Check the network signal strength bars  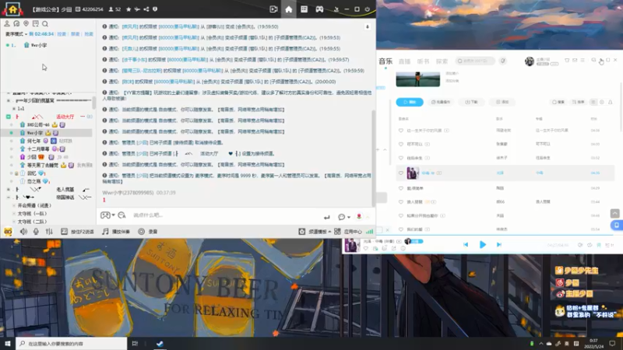pyautogui.click(x=369, y=231)
